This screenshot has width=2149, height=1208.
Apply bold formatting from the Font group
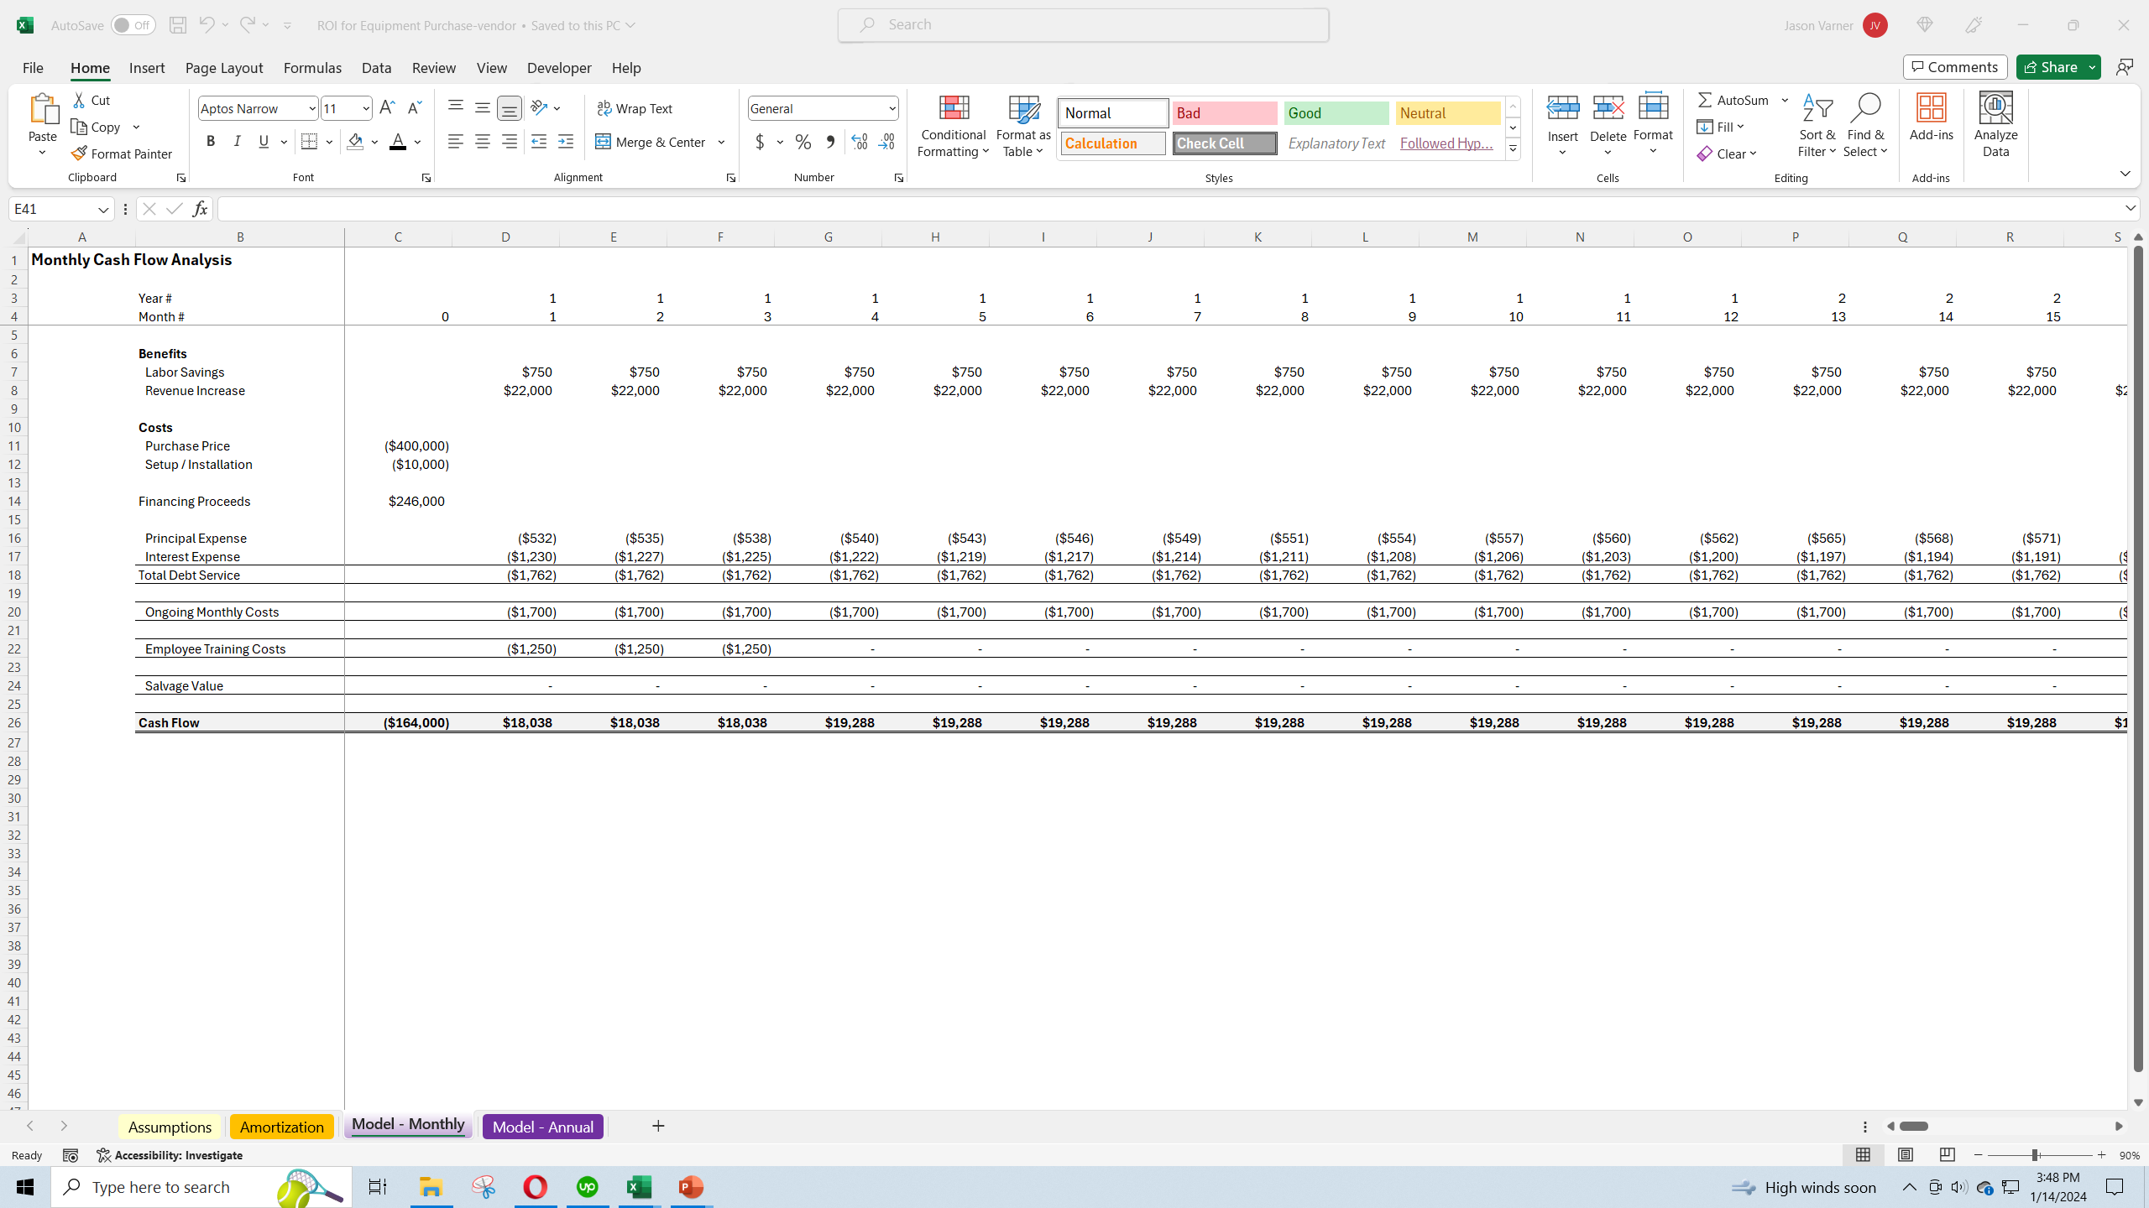click(211, 141)
